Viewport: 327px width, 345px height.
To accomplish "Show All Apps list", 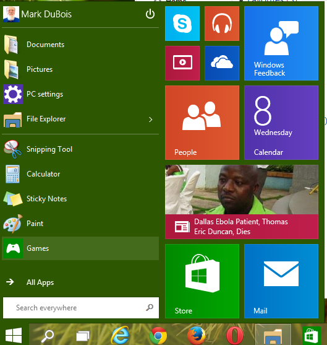I will pos(40,282).
